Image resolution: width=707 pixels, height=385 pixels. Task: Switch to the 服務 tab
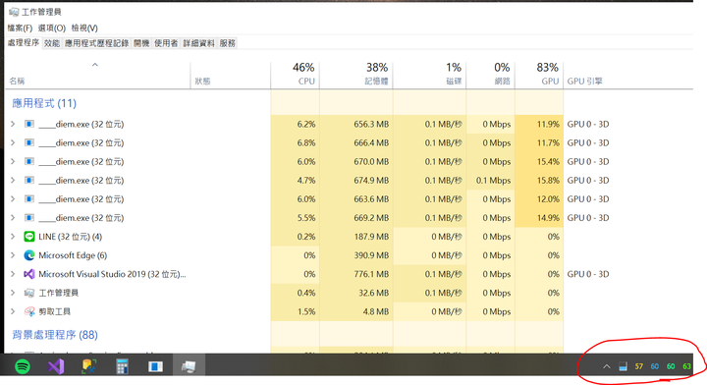227,43
